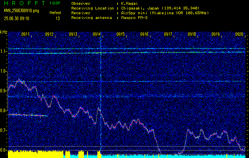Click the kHz axis unit label
This screenshot has height=158, width=249.
tap(4, 32)
